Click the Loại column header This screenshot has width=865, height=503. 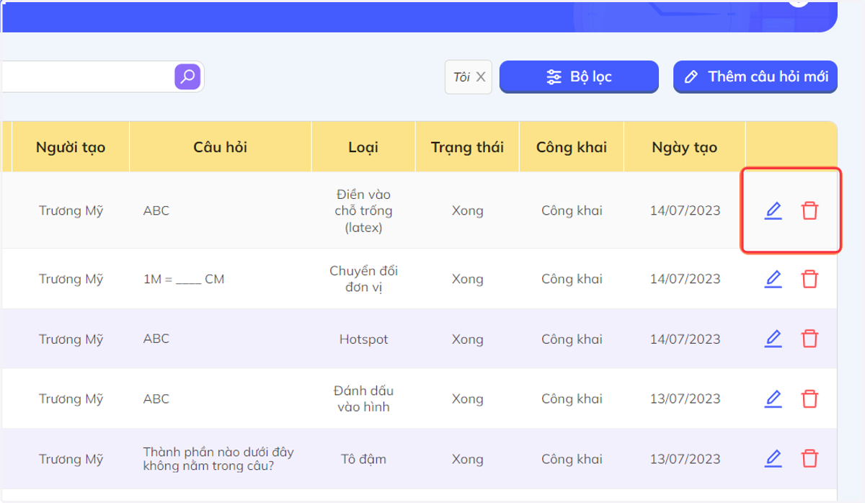coord(363,147)
